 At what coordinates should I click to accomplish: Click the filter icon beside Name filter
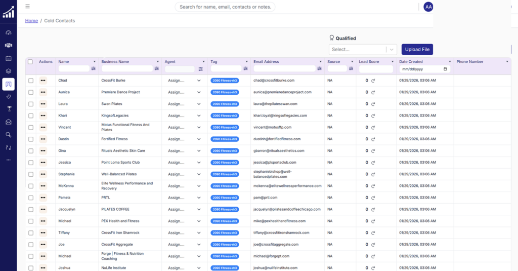pos(94,69)
